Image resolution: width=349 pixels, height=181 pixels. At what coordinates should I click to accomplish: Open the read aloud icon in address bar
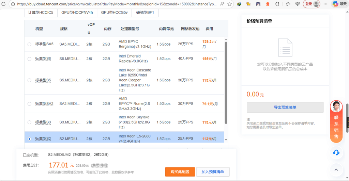(222, 4)
